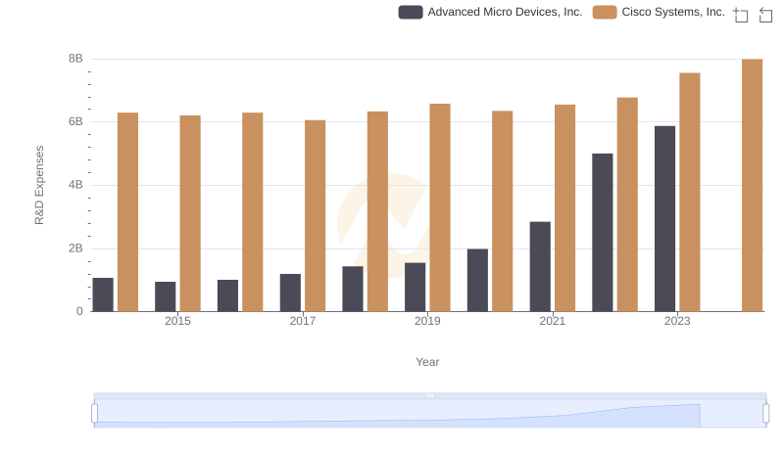784x451 pixels.
Task: Click the 2019 x-axis label
Action: pos(427,321)
